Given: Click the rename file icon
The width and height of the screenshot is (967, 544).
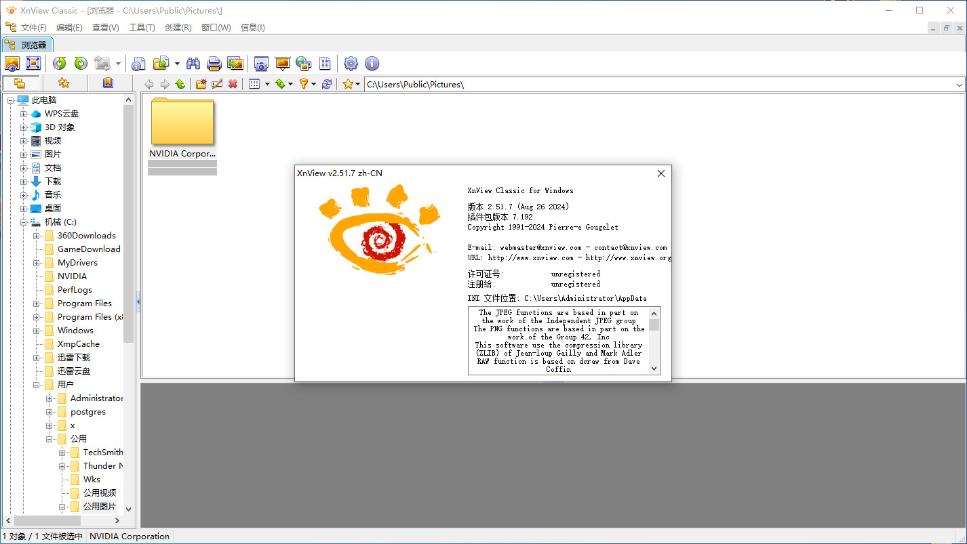Looking at the screenshot, I should 217,84.
